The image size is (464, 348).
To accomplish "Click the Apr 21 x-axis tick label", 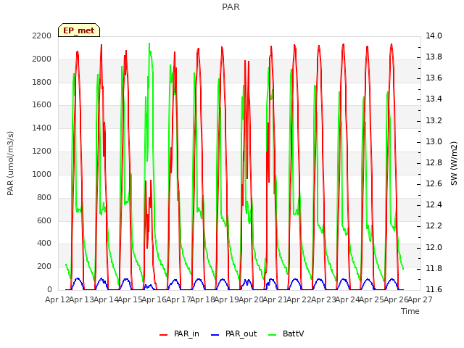I will point(275,299).
